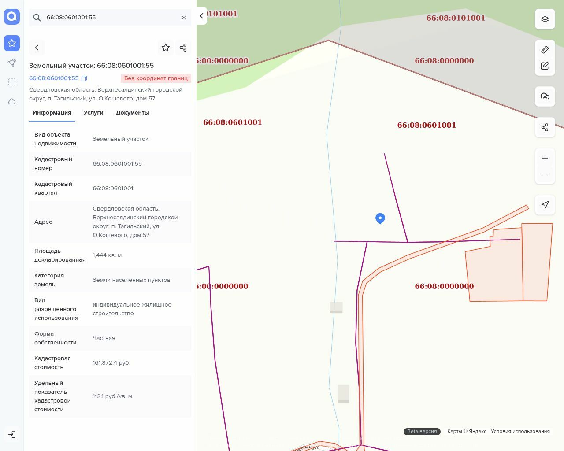
Task: Open the 'Условия использования' link
Action: point(520,432)
